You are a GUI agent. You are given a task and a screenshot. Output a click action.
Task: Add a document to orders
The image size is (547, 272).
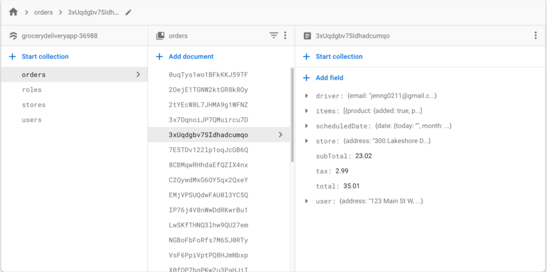pos(191,56)
